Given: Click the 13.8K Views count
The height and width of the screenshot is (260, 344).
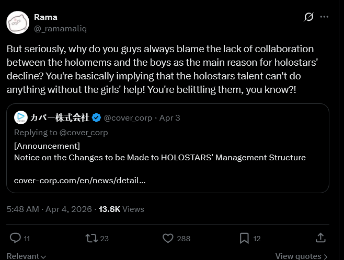Looking at the screenshot, I should [121, 209].
